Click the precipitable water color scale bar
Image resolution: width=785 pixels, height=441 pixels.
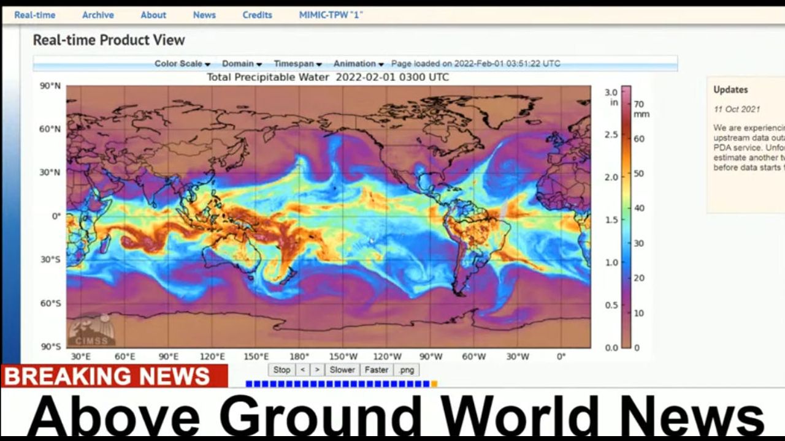(626, 217)
